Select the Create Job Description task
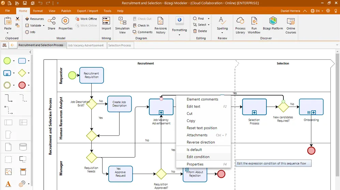This screenshot has height=190, width=340. pyautogui.click(x=119, y=104)
